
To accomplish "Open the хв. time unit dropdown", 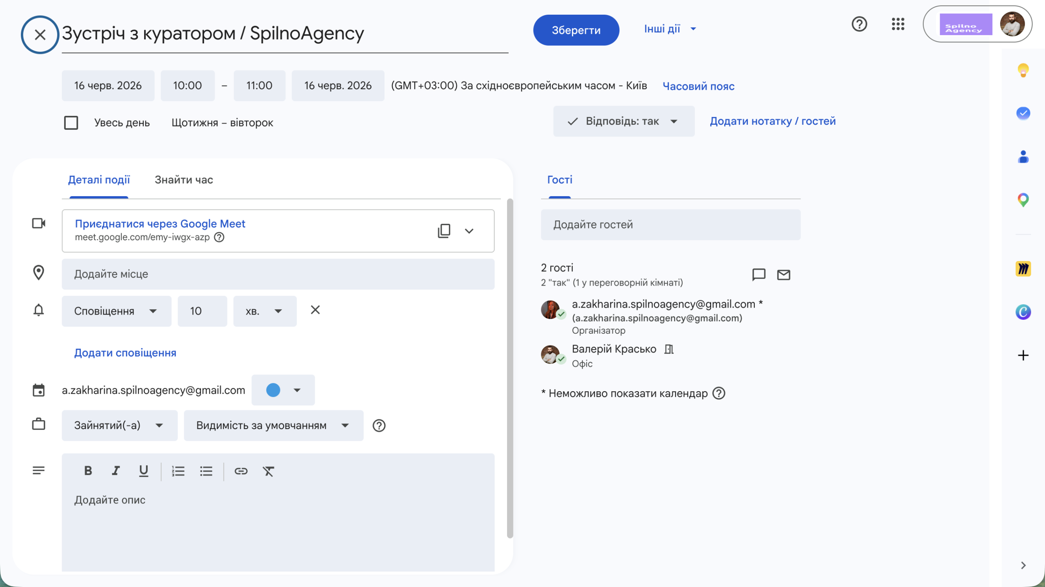I will pyautogui.click(x=265, y=311).
